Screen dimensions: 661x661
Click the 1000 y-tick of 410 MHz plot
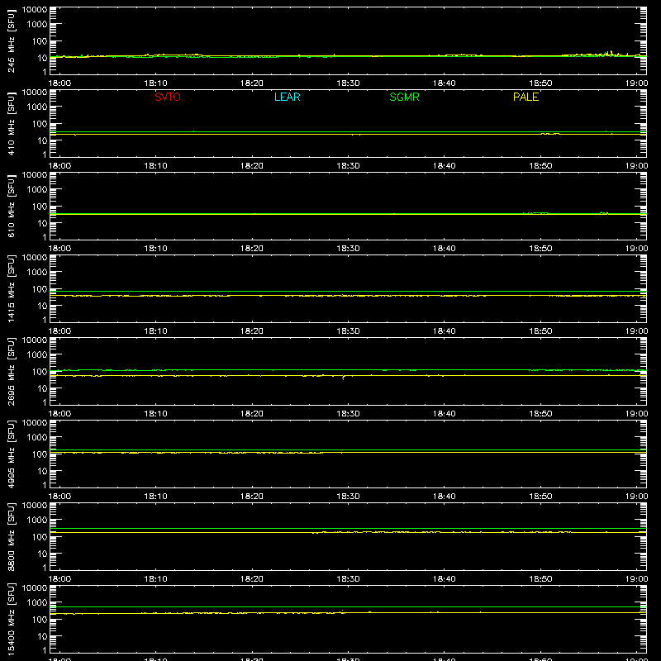click(37, 107)
